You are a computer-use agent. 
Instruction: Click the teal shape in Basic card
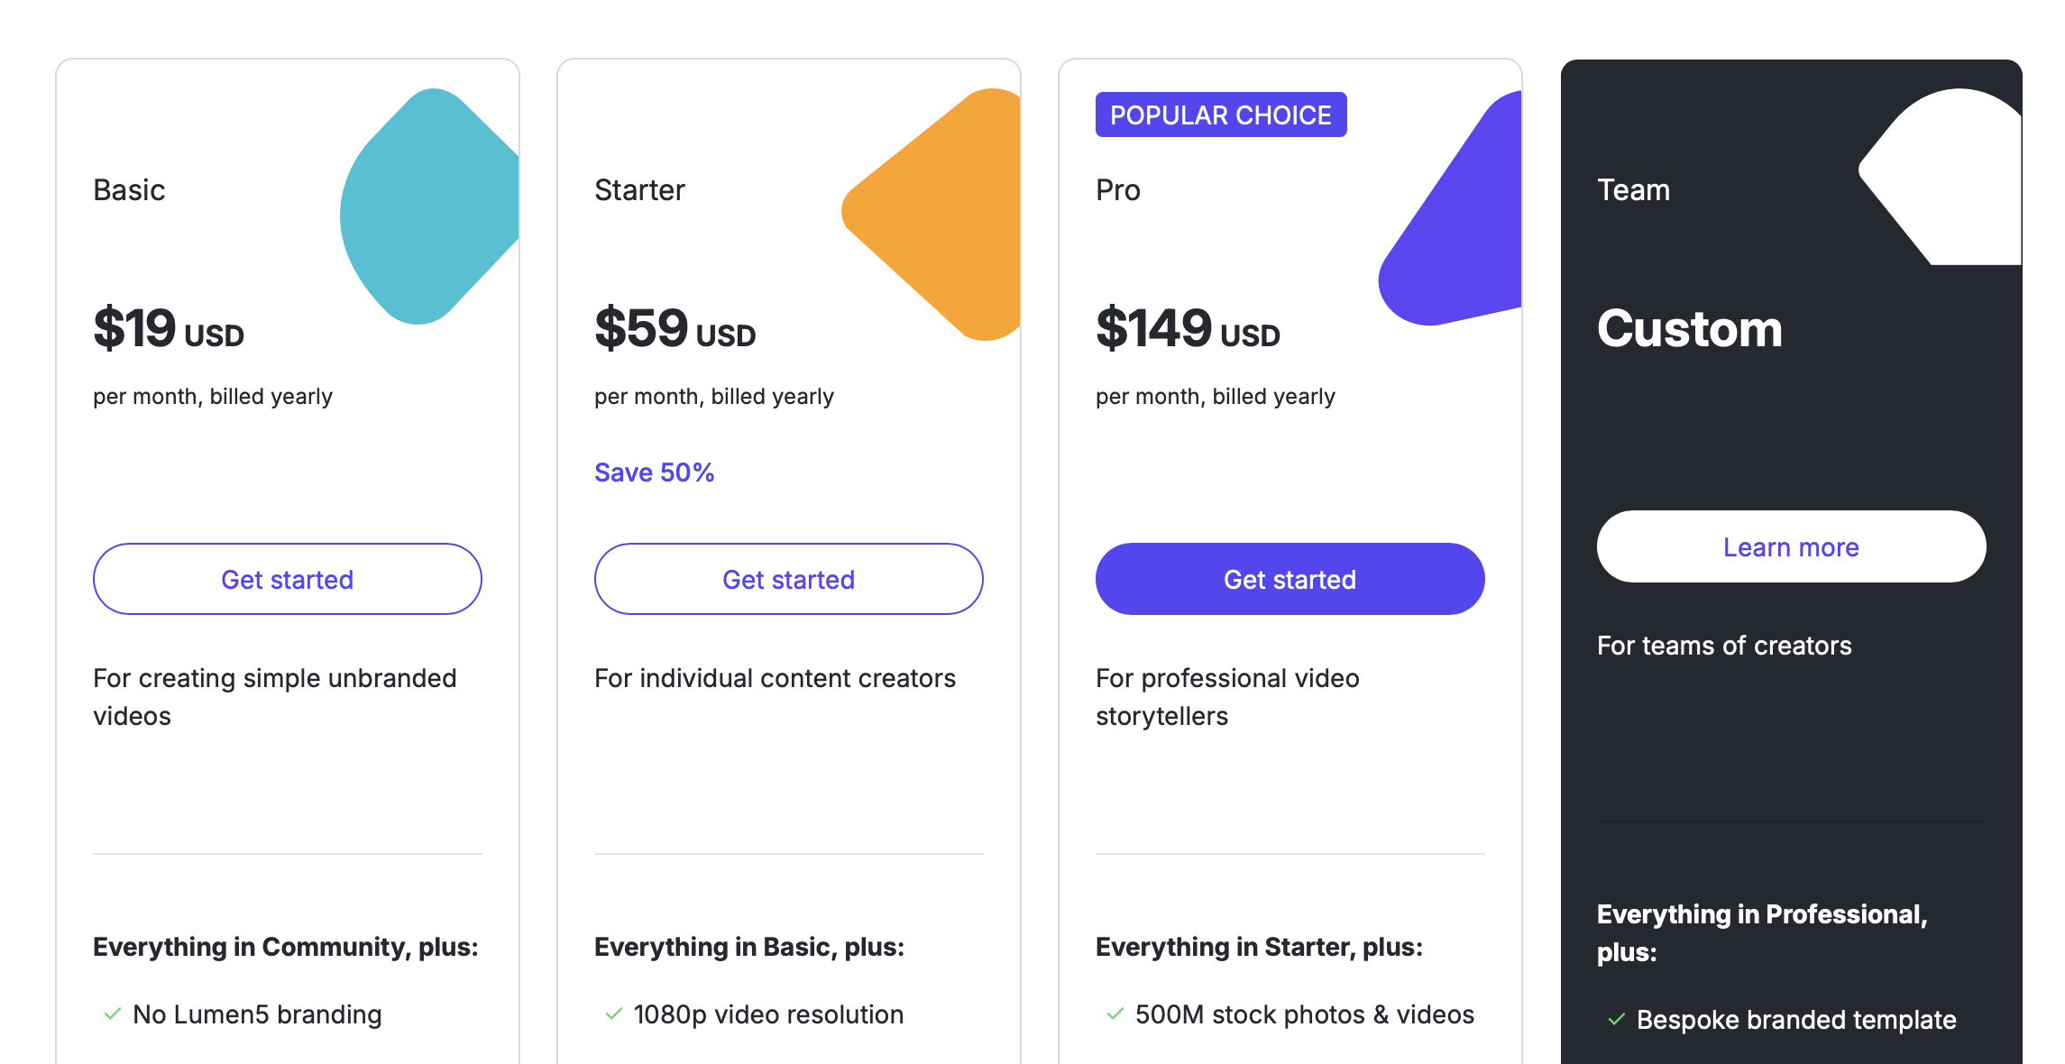pos(428,207)
